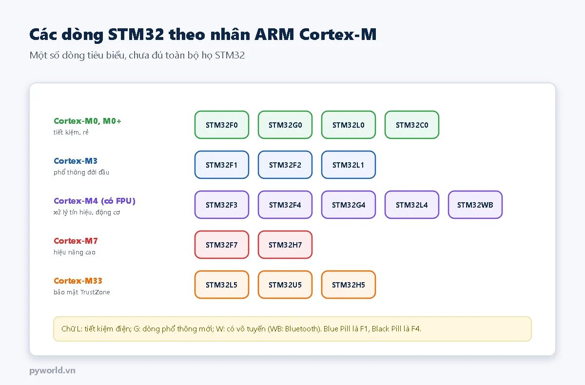Click 'xử lý tín hiệu, động cơ' caption
This screenshot has height=385, width=585.
[87, 212]
